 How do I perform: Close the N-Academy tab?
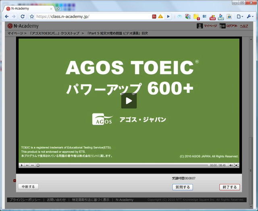51,9
